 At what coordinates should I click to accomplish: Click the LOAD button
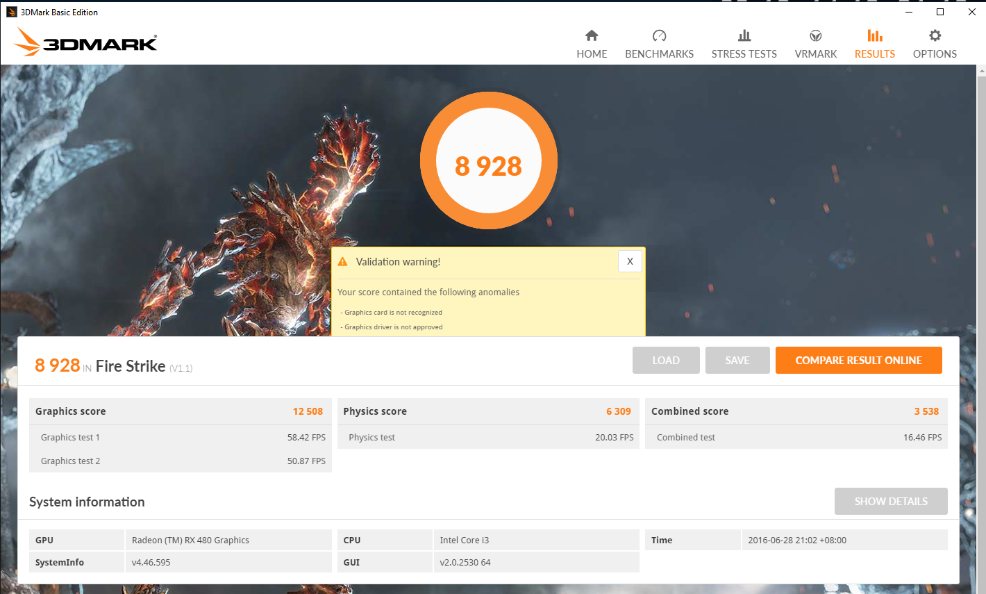[x=666, y=360]
